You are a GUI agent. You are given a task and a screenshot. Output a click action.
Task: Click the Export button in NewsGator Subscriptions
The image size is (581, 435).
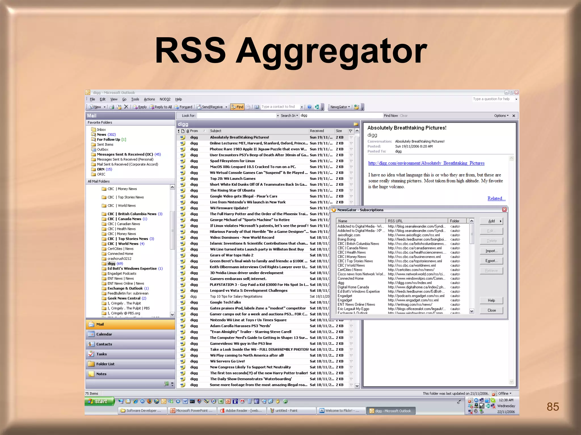tap(491, 261)
